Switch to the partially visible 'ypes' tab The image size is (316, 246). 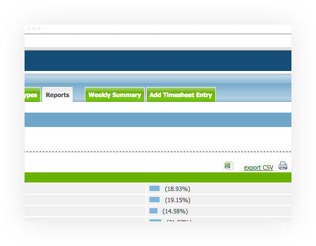pos(32,94)
